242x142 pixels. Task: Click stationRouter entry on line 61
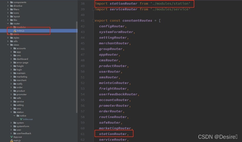point(113,134)
